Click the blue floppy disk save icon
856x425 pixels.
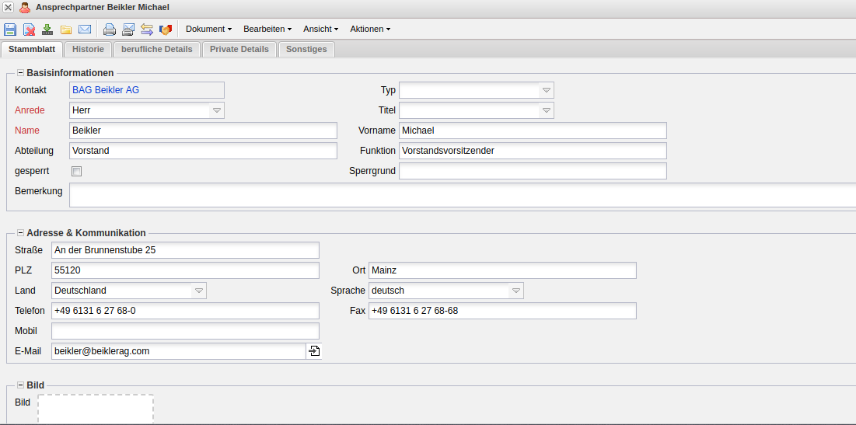pos(10,30)
